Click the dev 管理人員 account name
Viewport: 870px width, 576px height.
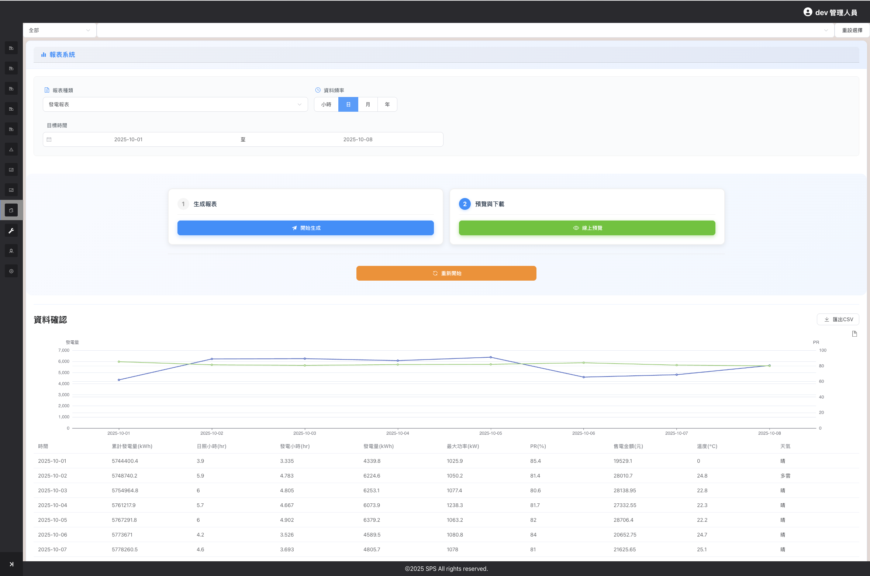coord(836,13)
